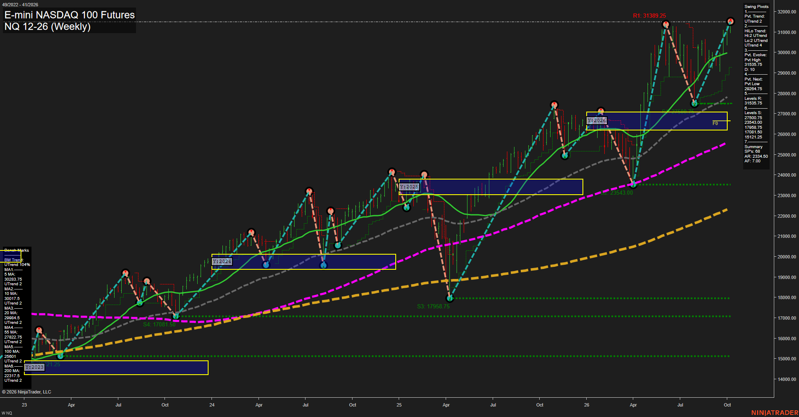
Task: Click the S2: 23543.00 support label
Action: click(x=616, y=193)
